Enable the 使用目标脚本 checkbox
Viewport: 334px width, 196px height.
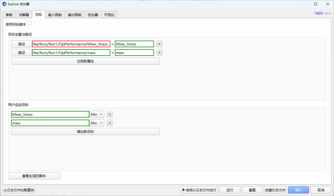coord(29,23)
